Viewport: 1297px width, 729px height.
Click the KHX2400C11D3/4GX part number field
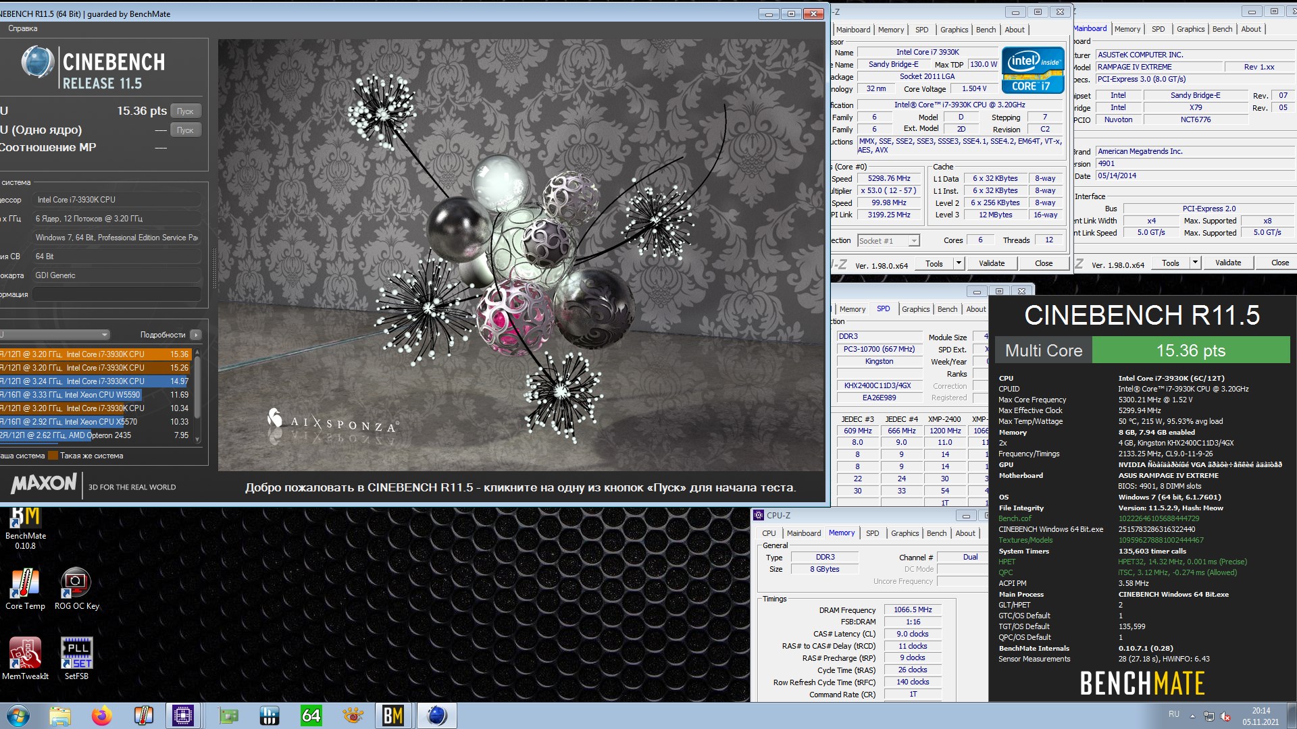[x=878, y=386]
